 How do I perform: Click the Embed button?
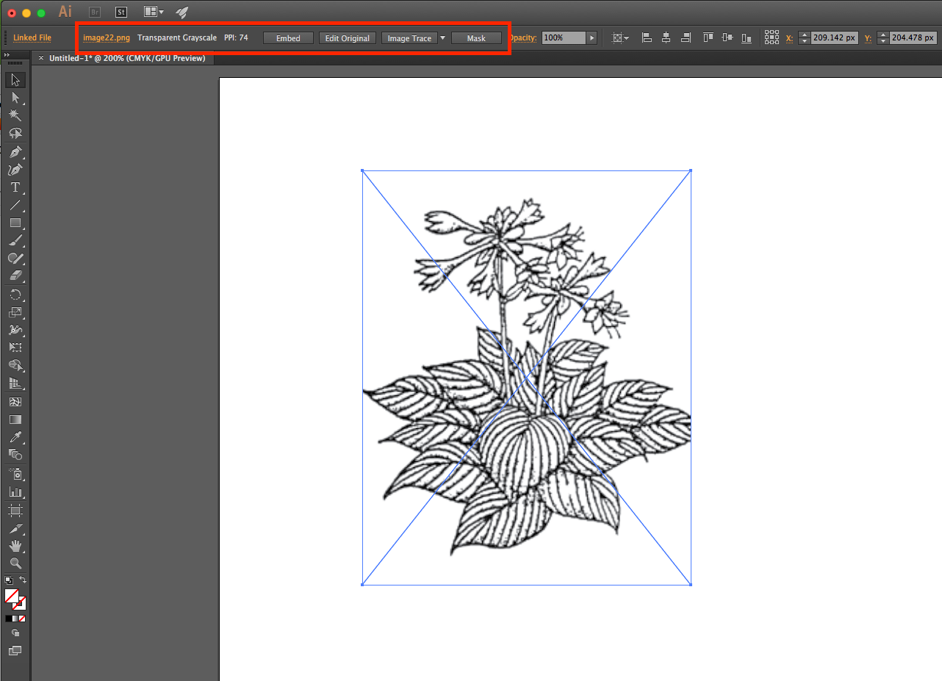(x=288, y=38)
